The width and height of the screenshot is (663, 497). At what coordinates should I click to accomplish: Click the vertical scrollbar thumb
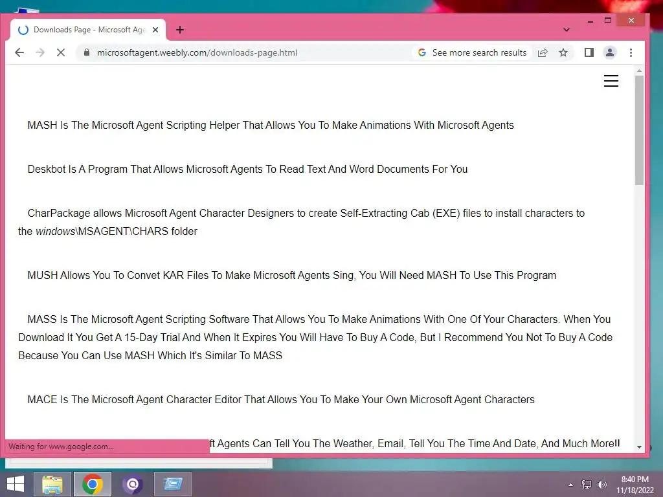(x=639, y=130)
